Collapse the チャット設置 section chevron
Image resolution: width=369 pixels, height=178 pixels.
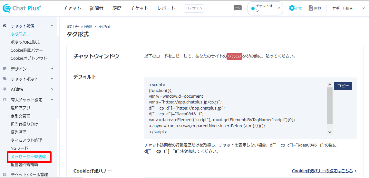click(52, 26)
